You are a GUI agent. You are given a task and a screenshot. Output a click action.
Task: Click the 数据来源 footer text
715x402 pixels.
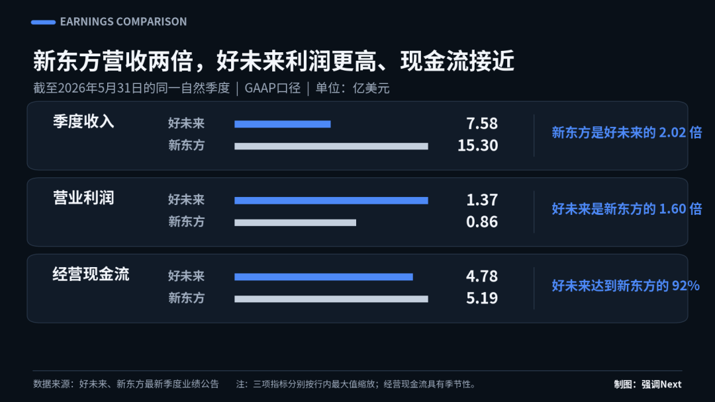click(126, 383)
